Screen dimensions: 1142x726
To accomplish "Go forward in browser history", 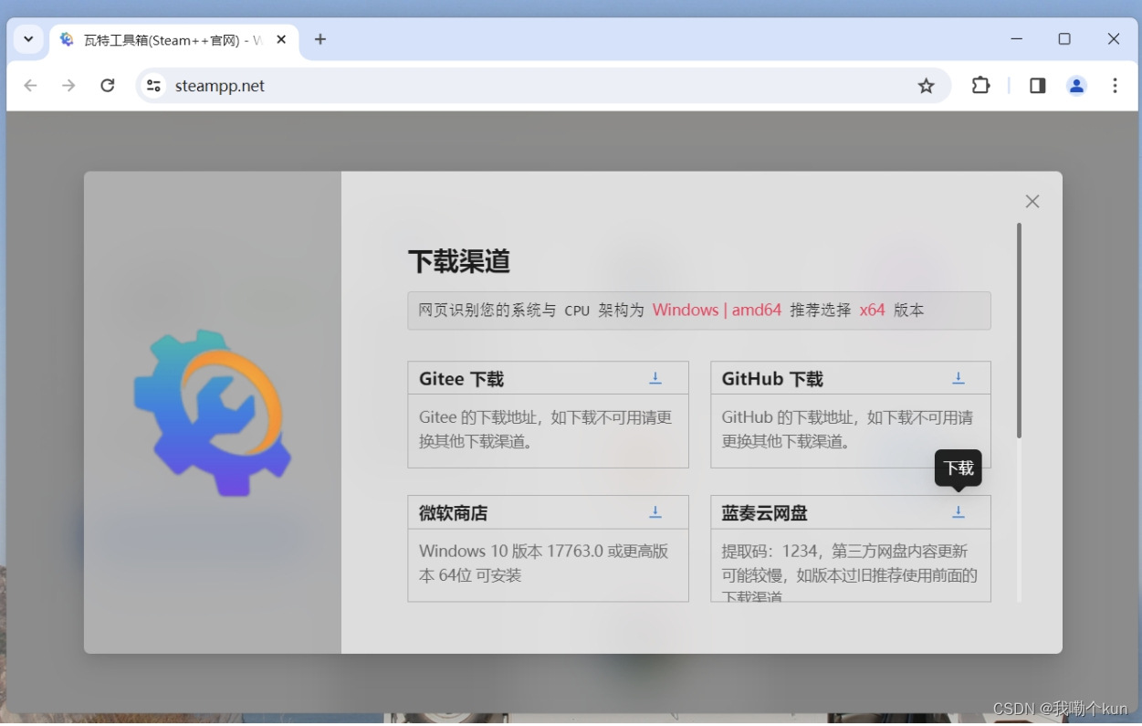I will [x=68, y=86].
